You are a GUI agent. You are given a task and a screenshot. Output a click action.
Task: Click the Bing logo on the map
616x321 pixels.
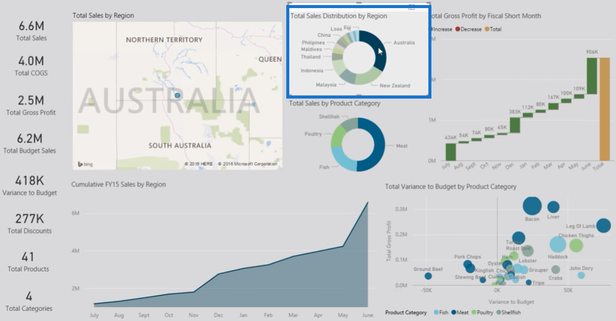pos(84,164)
